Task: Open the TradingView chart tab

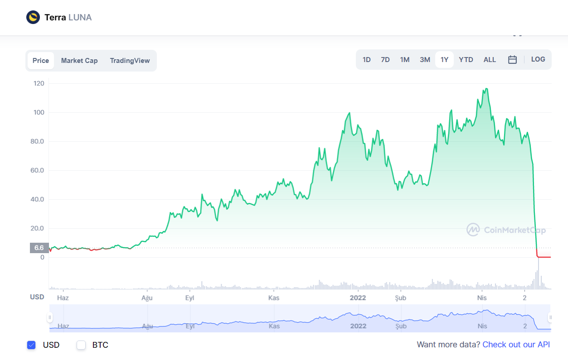Action: pos(130,61)
